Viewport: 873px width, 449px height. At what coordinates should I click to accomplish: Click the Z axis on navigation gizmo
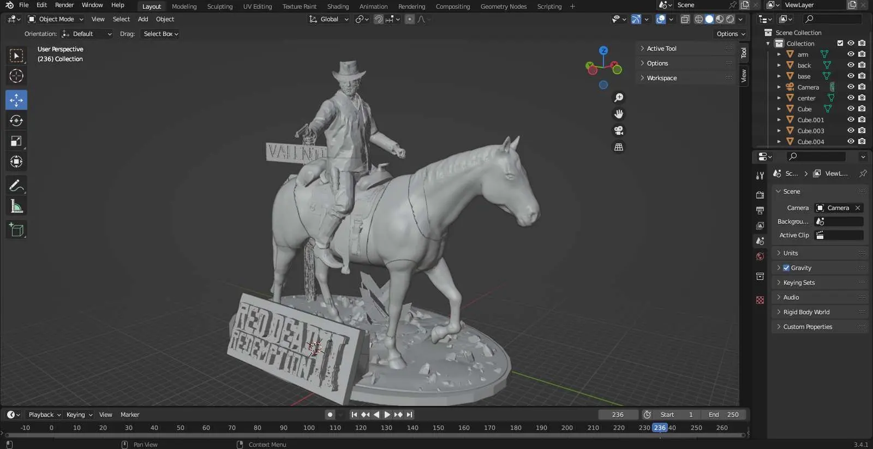[603, 50]
